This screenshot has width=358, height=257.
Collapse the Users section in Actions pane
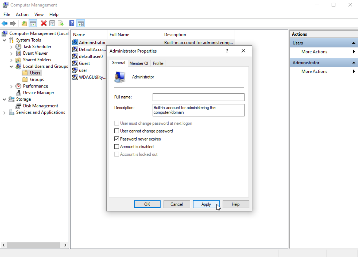pyautogui.click(x=354, y=43)
